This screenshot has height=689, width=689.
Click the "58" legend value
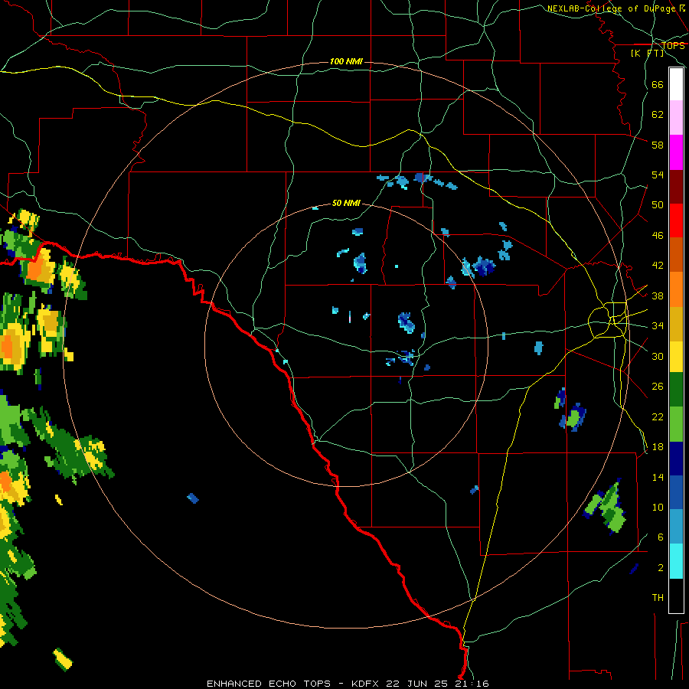tap(658, 145)
